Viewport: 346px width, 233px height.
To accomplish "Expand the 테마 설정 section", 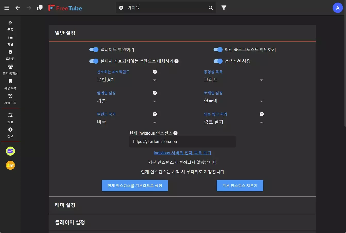I will click(182, 205).
